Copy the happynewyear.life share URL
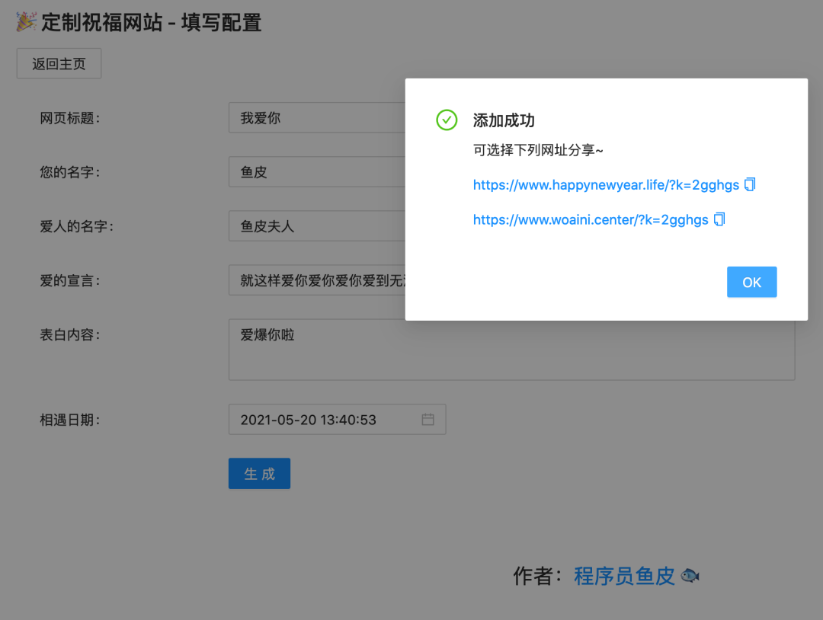Viewport: 823px width, 620px height. (x=750, y=184)
